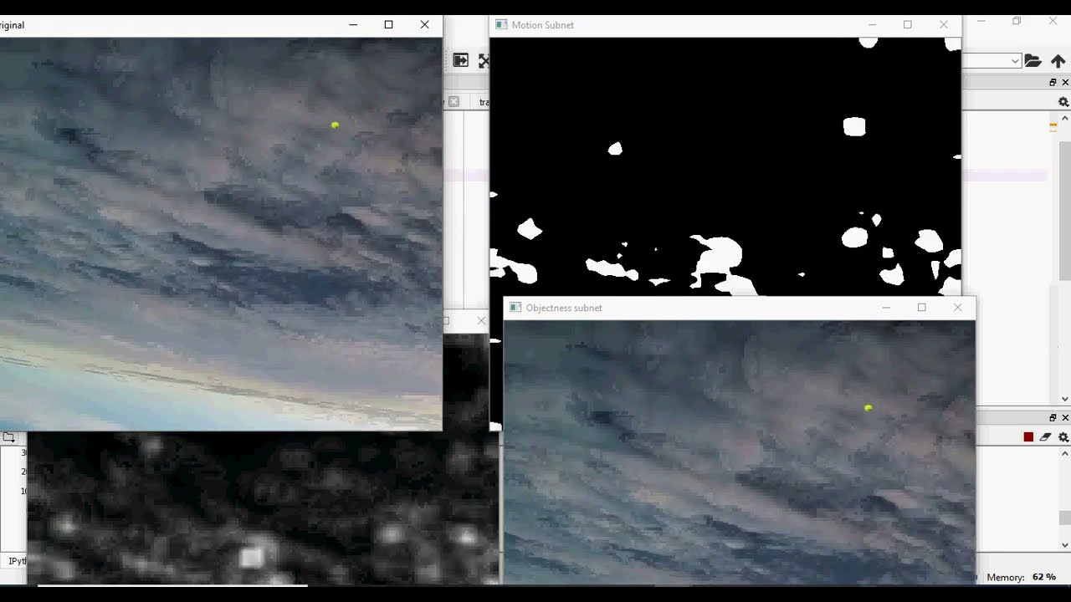This screenshot has width=1071, height=602.
Task: Undock the lower right console pane
Action: click(1053, 417)
